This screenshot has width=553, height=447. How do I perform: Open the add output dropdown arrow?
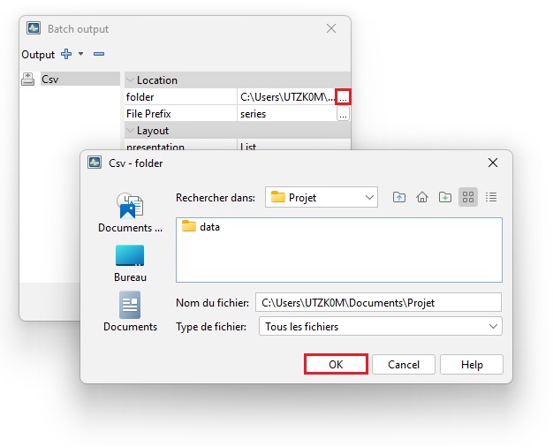pyautogui.click(x=80, y=54)
